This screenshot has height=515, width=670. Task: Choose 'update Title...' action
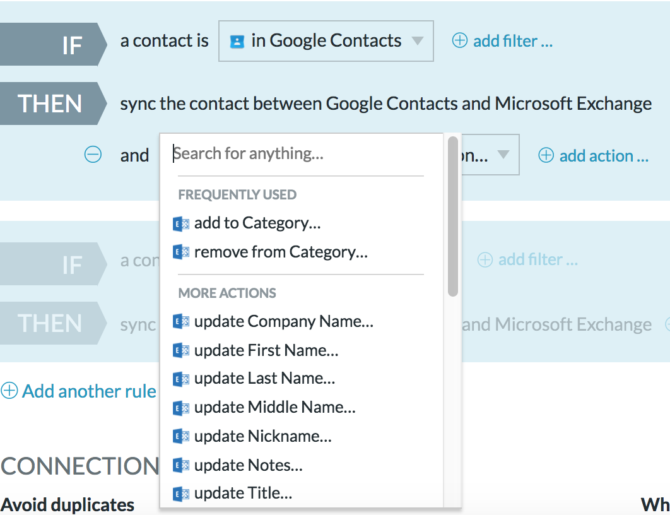[x=243, y=493]
